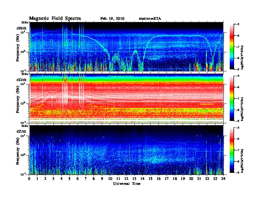266x205 pixels.
Task: Click the "station=STA" header label
Action: (150, 19)
